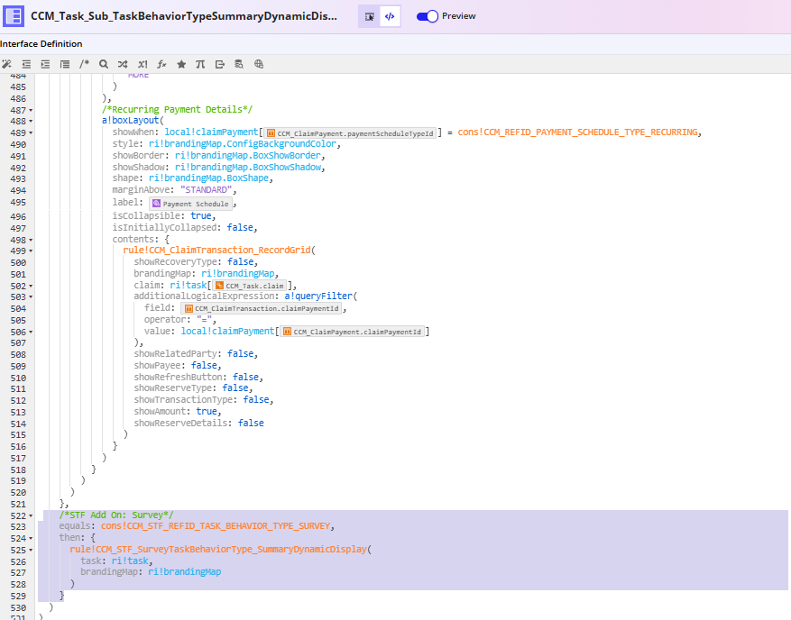This screenshot has height=620, width=791.
Task: Click cons!CCM_REFID_PAYMENT_SCHEDULE_TYPE_RECURRING constant
Action: (x=577, y=132)
